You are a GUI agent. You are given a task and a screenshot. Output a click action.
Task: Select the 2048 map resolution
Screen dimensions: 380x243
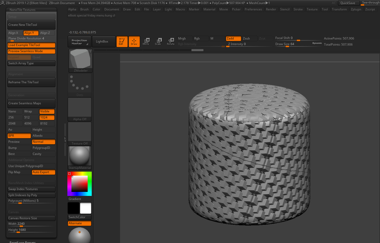[x=15, y=124]
